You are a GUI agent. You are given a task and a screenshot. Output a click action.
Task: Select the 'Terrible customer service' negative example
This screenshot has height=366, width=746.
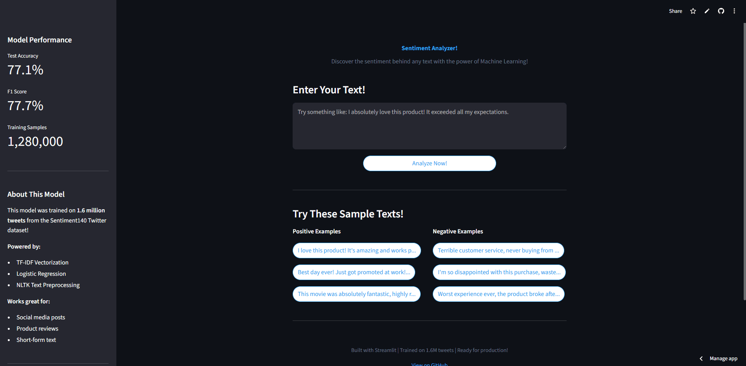498,250
